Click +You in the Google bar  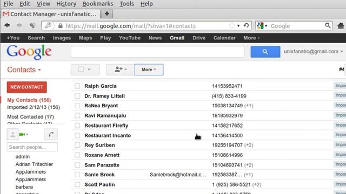(13, 38)
